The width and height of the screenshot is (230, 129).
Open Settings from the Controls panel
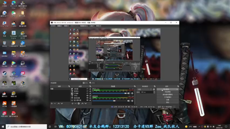(168, 100)
